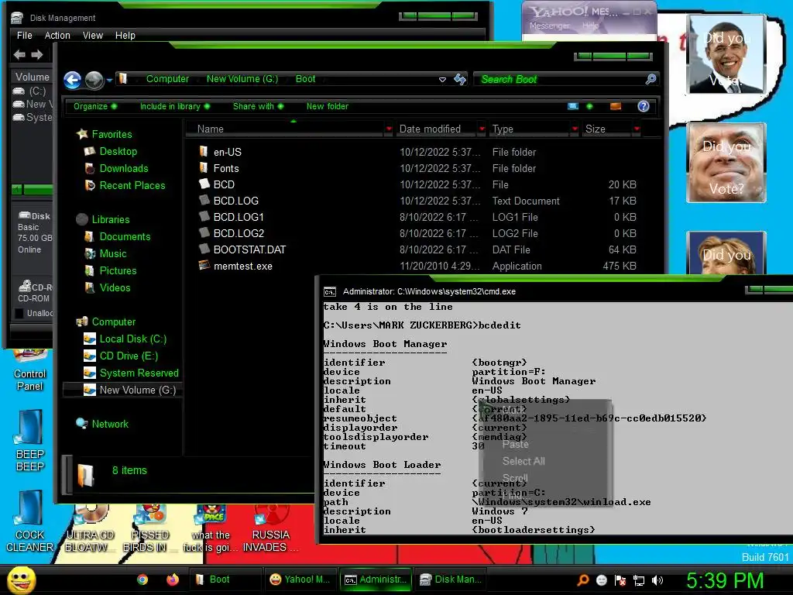This screenshot has width=793, height=595.
Task: Click the search magnifier in Search Boot
Action: (x=651, y=79)
